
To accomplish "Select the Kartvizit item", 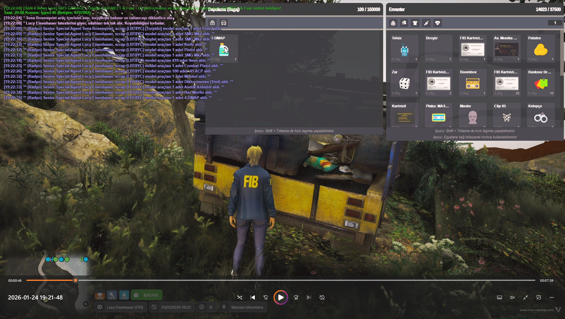I will 404,115.
